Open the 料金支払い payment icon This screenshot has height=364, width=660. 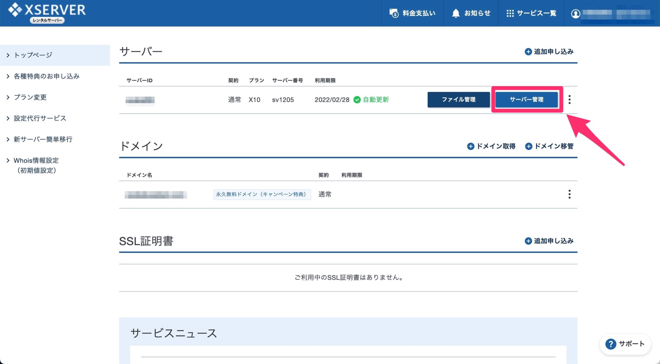pos(394,13)
